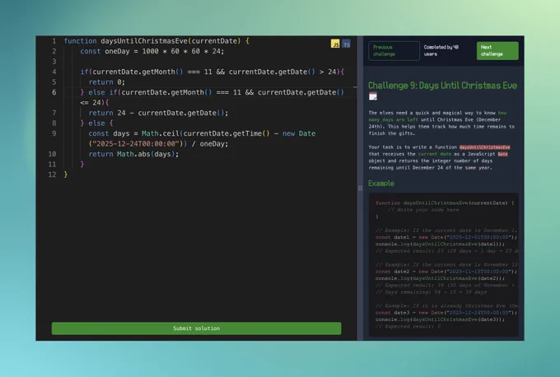Click the '<= 24){' wrapped continuation line
560x377 pixels.
tap(95, 102)
